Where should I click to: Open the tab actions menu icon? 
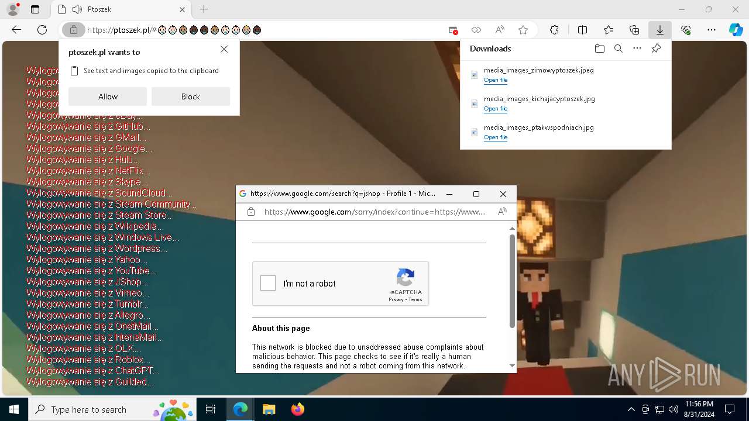point(35,9)
